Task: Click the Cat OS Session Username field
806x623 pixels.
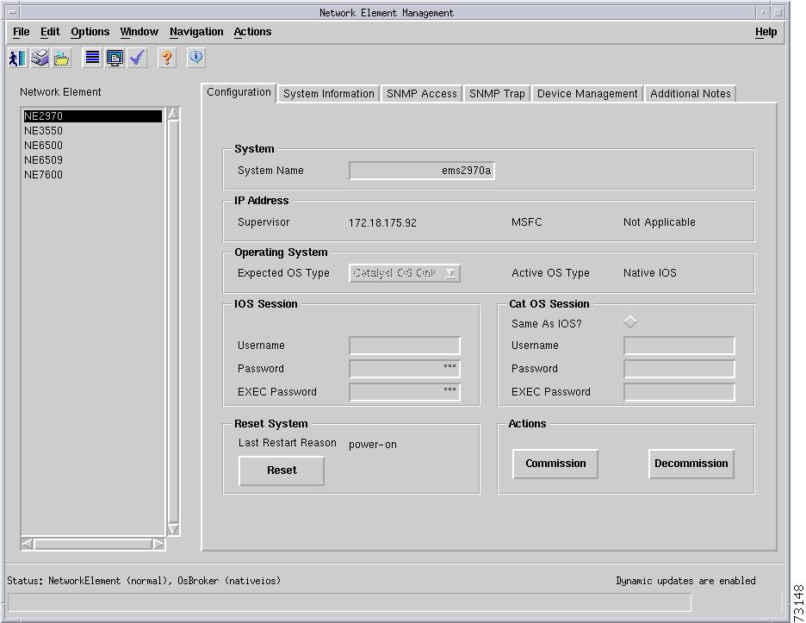Action: click(679, 346)
